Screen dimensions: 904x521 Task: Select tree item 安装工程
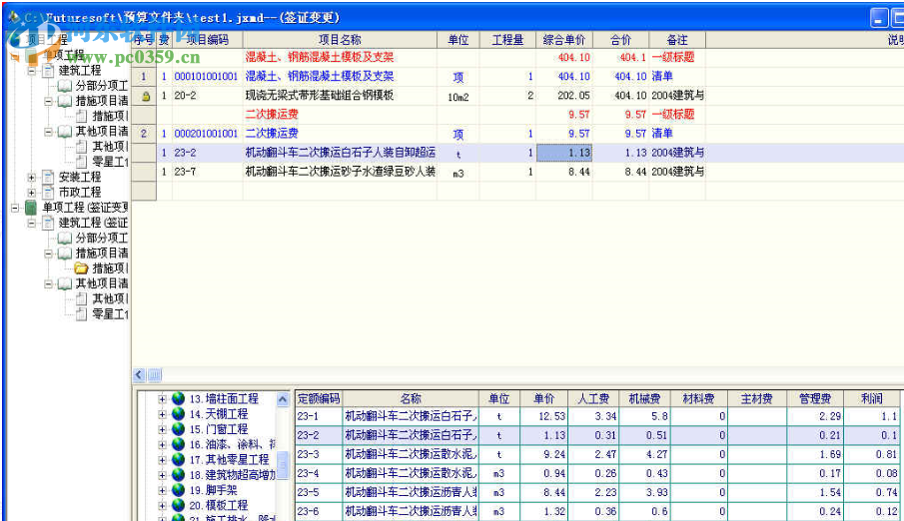[x=80, y=177]
